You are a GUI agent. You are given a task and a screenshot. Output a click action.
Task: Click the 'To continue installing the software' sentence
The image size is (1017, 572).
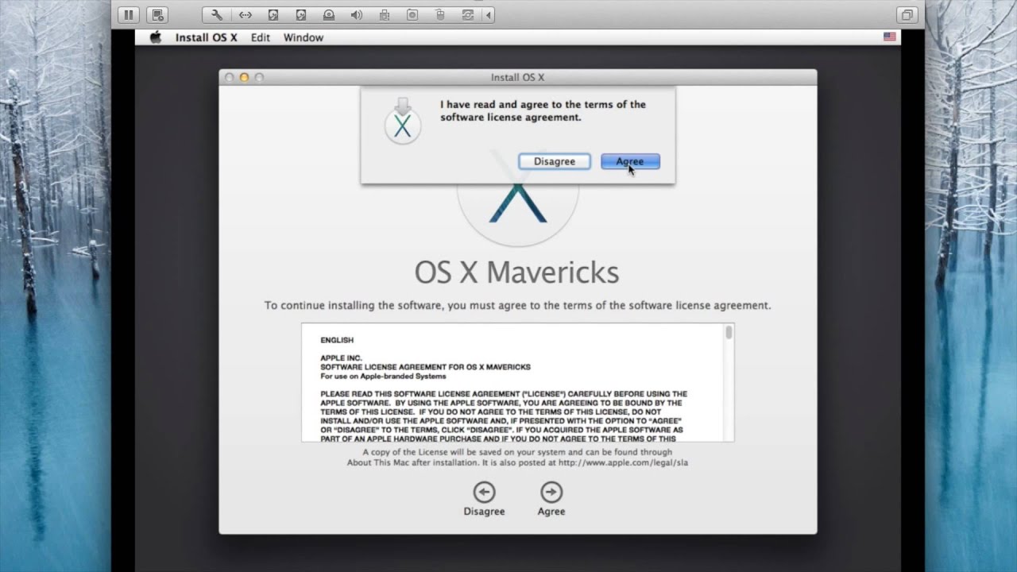coord(518,305)
